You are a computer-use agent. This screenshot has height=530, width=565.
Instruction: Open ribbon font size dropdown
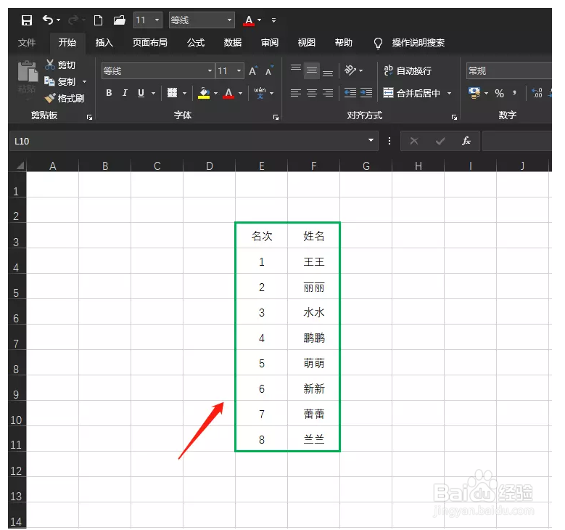239,70
